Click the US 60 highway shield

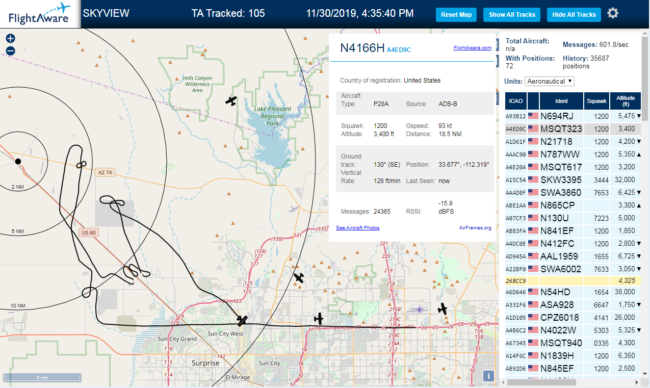point(89,232)
